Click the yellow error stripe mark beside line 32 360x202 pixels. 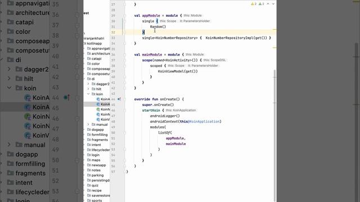click(x=274, y=30)
